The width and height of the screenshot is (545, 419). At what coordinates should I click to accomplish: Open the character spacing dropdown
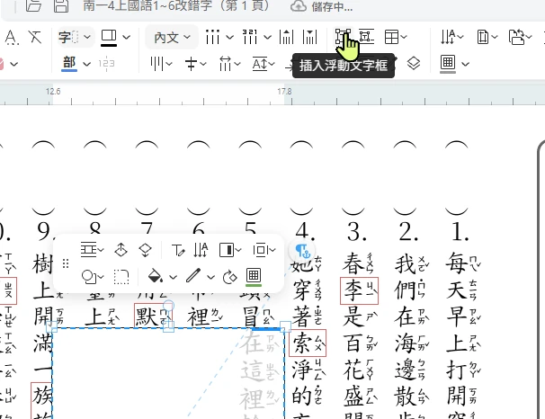(x=229, y=64)
